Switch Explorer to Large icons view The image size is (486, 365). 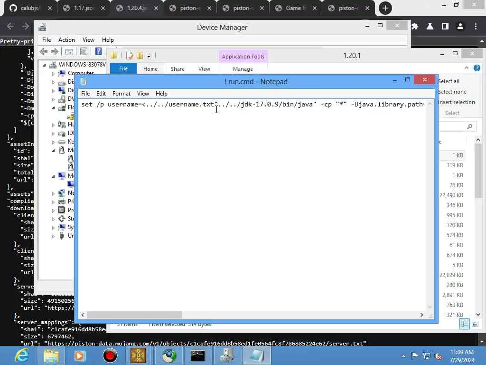(x=475, y=324)
